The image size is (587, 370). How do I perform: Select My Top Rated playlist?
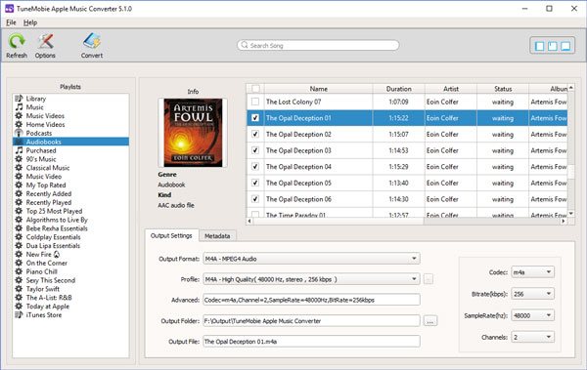pyautogui.click(x=46, y=185)
